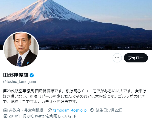Viewport: 152px width, 120px height.
Task: Click the 非政府・非営利組織 category label
Action: [x=26, y=110]
